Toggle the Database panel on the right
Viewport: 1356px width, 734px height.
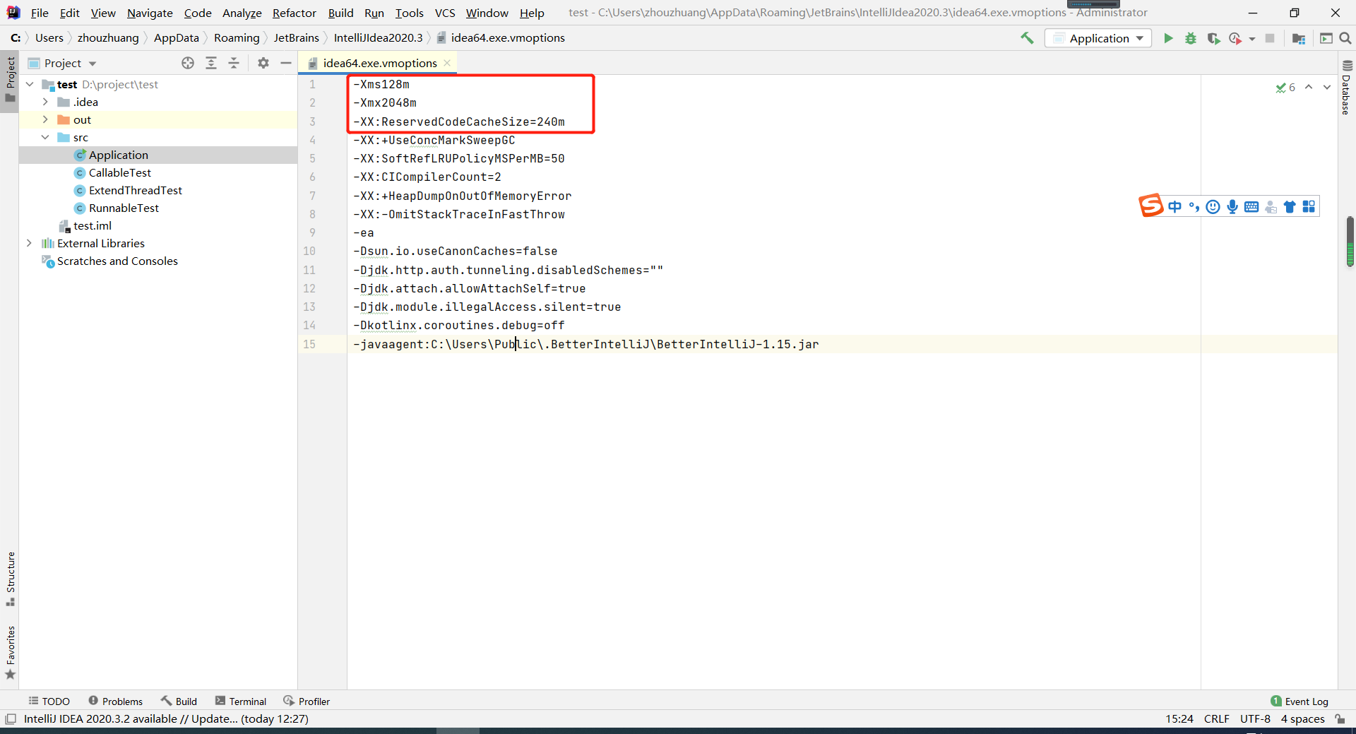point(1346,92)
